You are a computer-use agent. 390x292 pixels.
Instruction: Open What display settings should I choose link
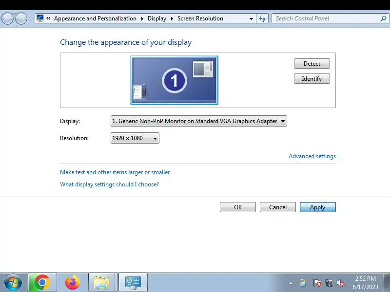(x=109, y=184)
